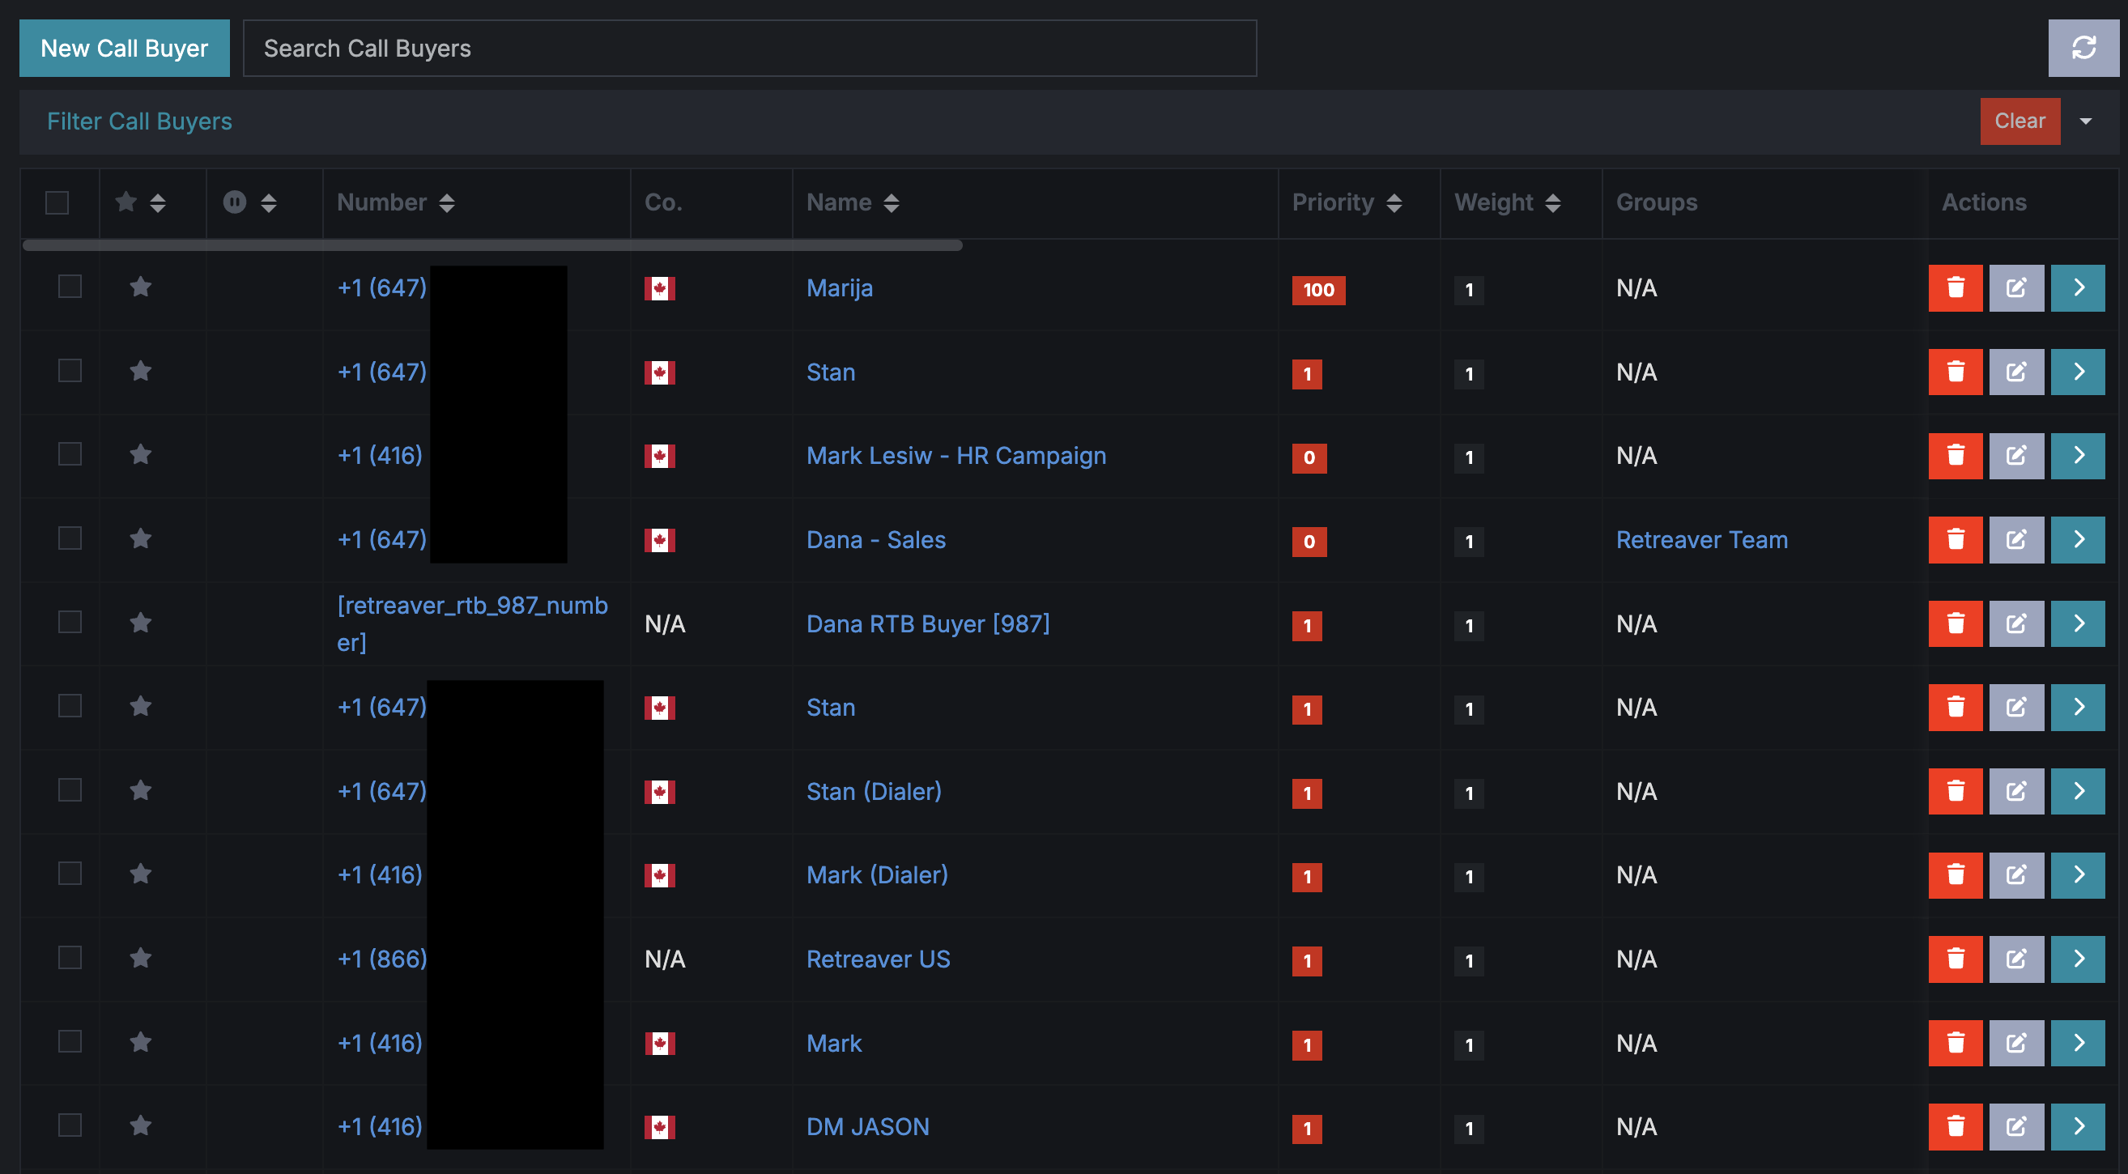Expand the filter panel caret

(2086, 121)
